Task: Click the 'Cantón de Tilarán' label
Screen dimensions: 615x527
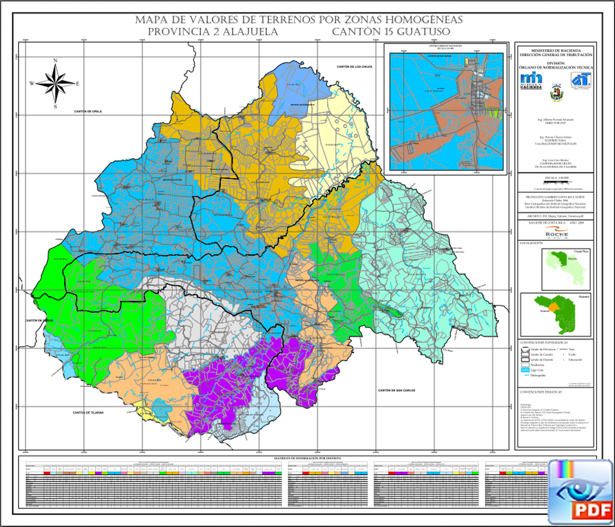Action: (x=88, y=412)
